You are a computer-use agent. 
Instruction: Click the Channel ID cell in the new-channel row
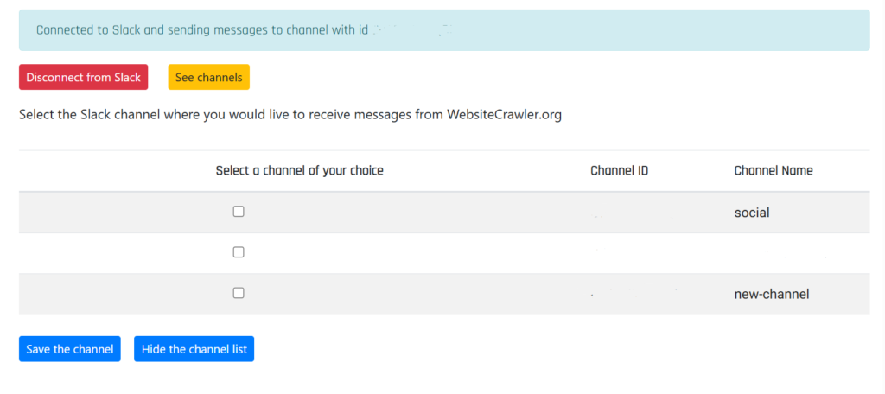point(631,294)
